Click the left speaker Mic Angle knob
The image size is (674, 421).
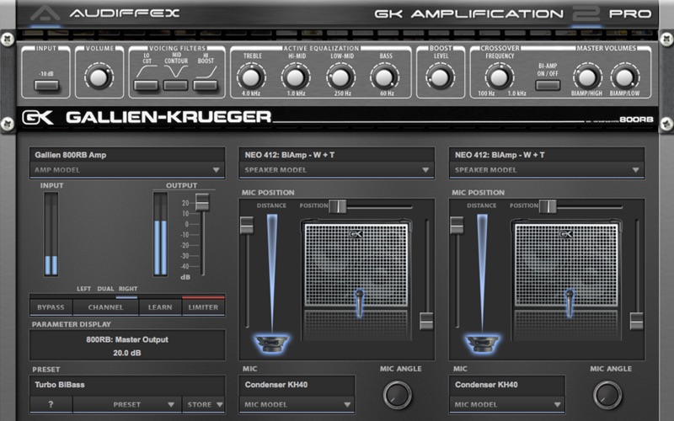pos(397,395)
